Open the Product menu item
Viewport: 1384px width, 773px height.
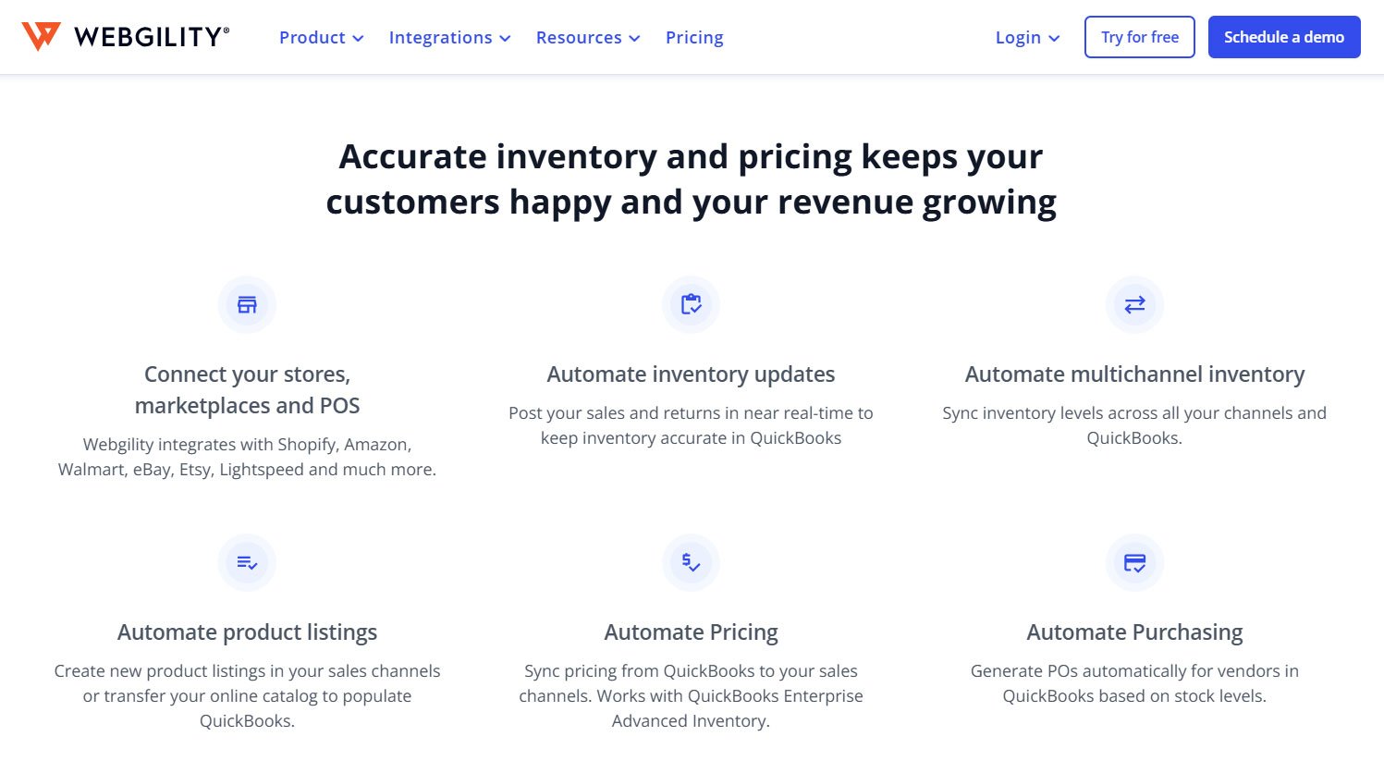(313, 38)
